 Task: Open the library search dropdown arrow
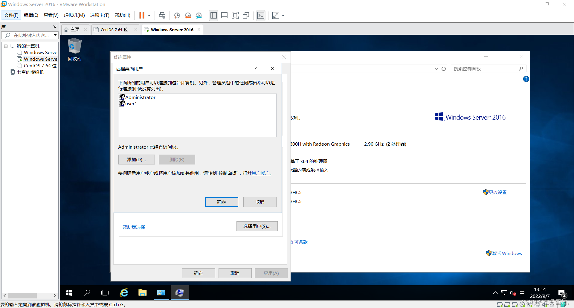pos(55,35)
